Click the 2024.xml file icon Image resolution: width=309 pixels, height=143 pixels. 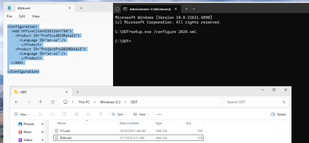click(x=56, y=138)
